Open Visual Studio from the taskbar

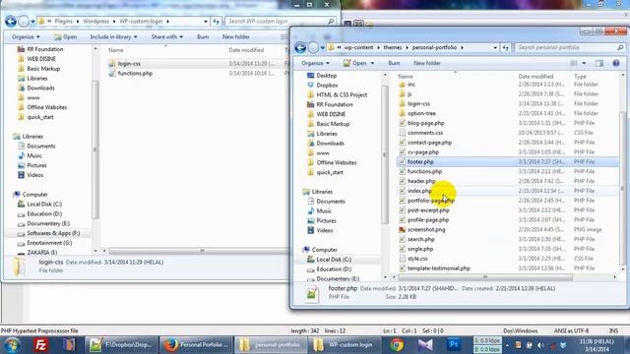tap(425, 345)
